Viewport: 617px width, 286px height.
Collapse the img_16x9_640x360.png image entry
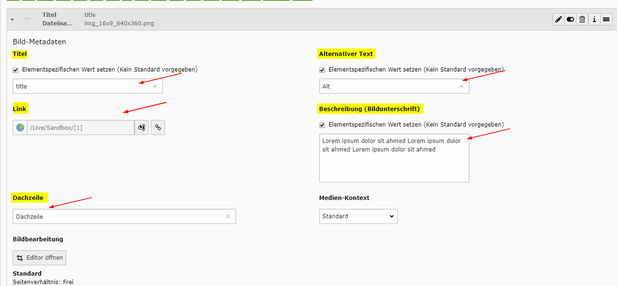click(12, 20)
